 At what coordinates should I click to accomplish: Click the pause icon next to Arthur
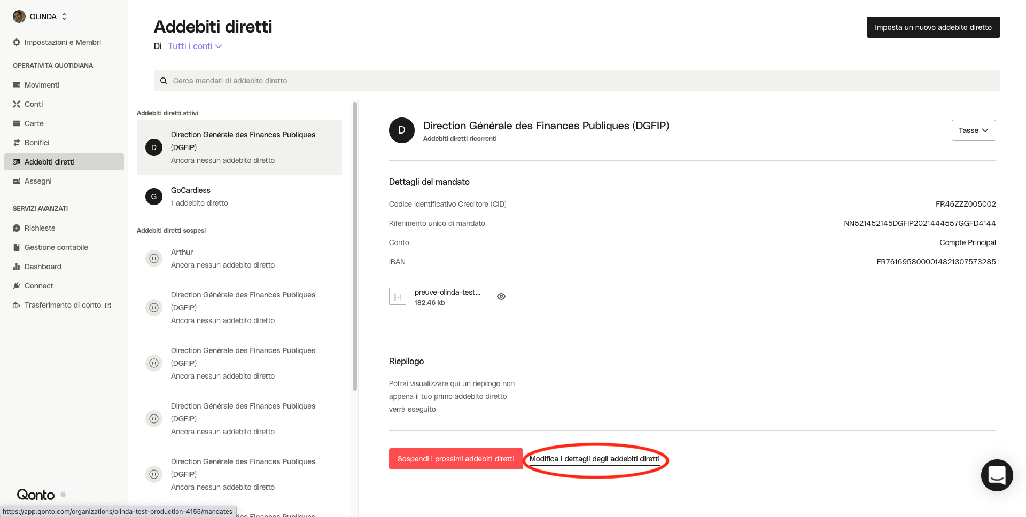coord(154,258)
